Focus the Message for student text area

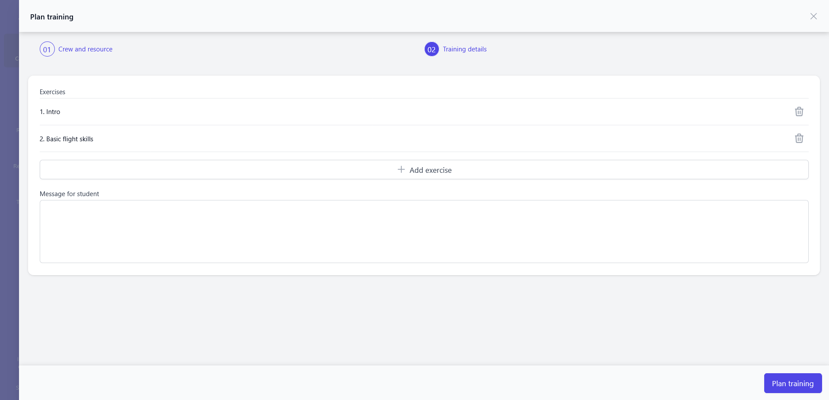click(424, 232)
